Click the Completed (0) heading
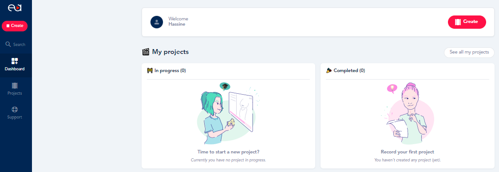The width and height of the screenshot is (499, 172). 345,71
